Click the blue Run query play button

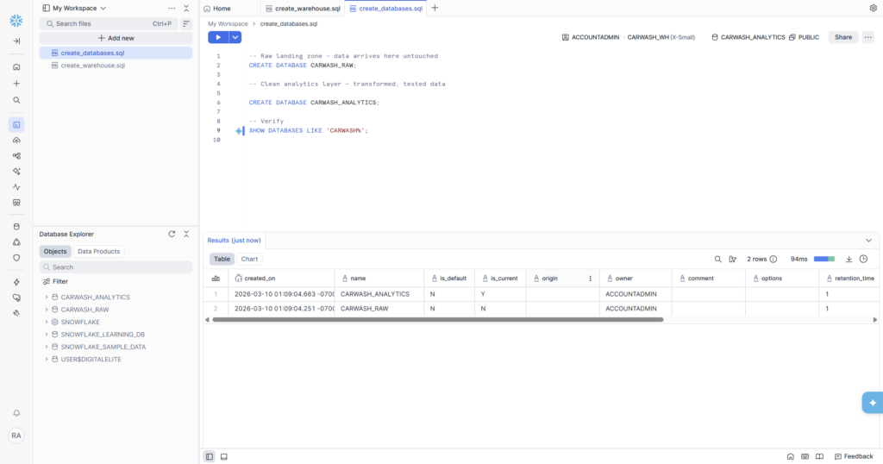218,37
